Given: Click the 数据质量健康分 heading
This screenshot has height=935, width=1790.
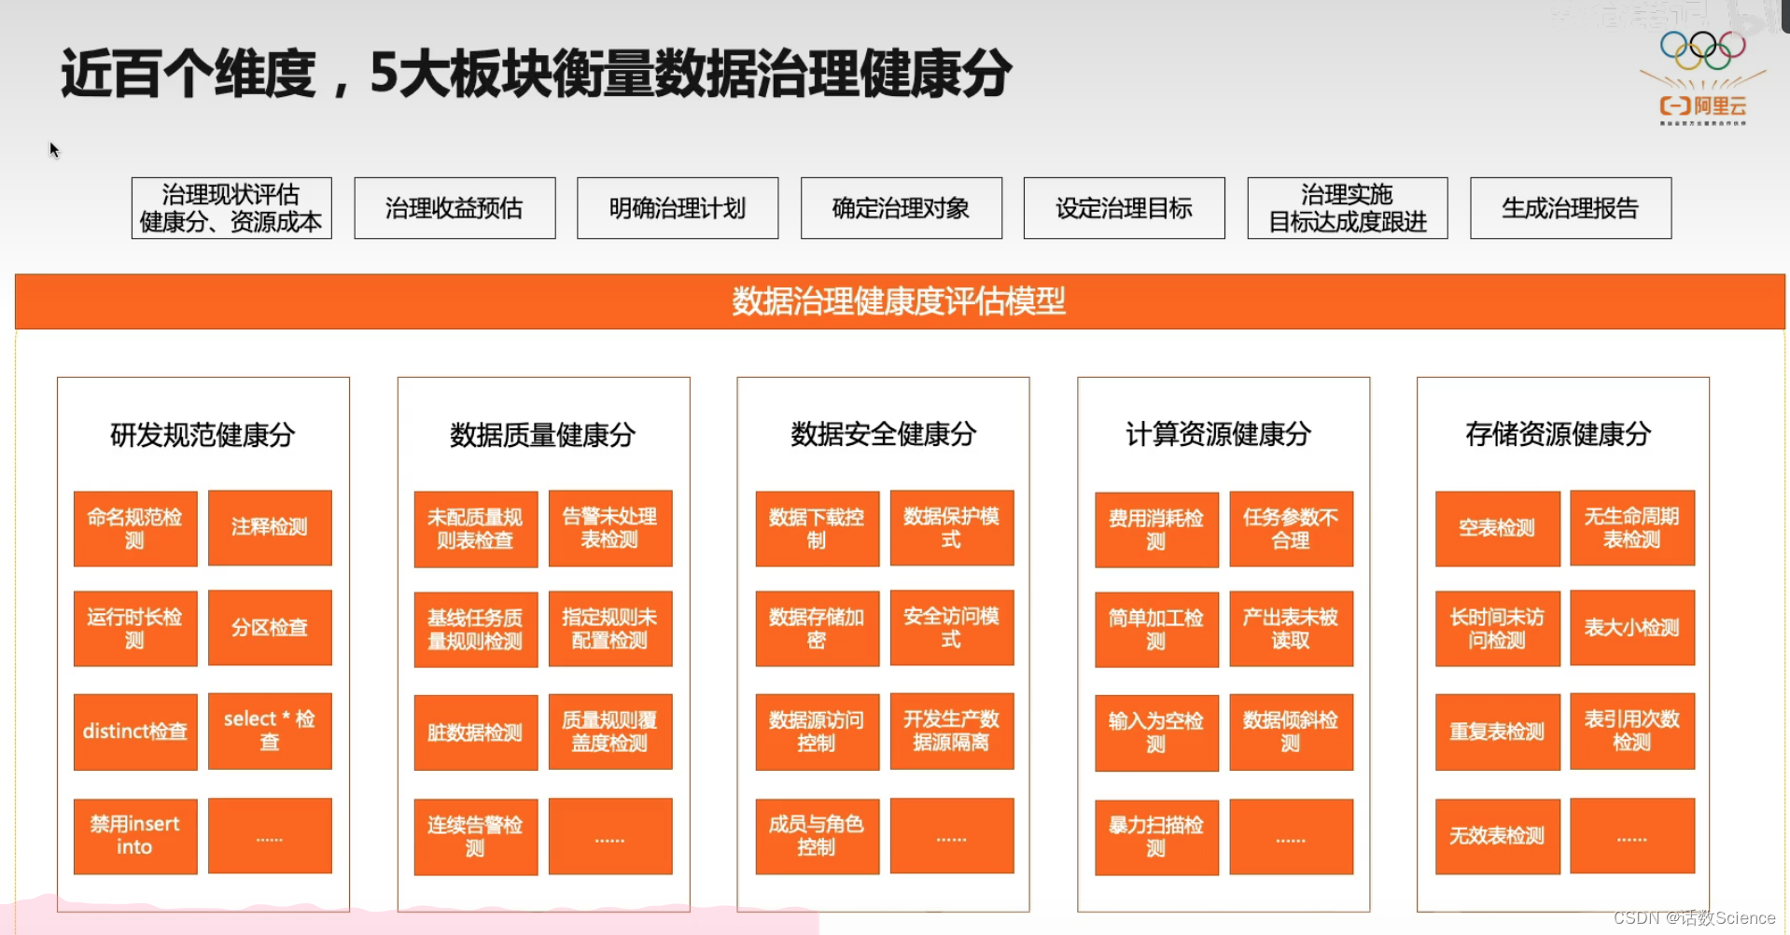Looking at the screenshot, I should click(x=543, y=435).
